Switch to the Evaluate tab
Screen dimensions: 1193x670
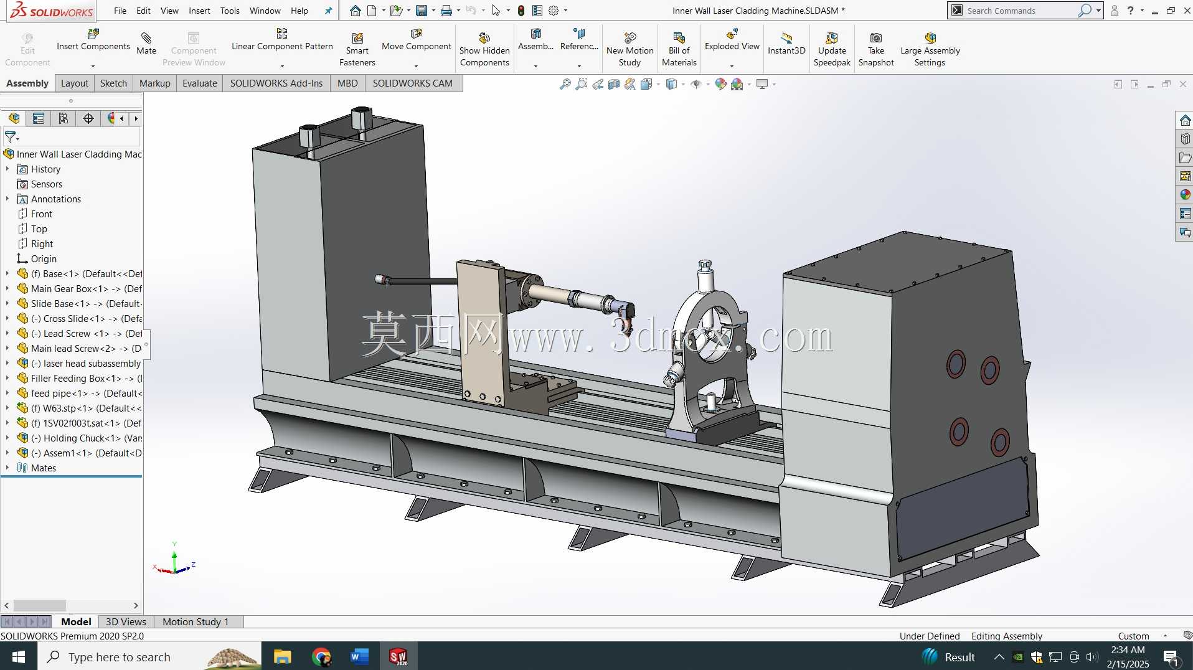tap(200, 83)
